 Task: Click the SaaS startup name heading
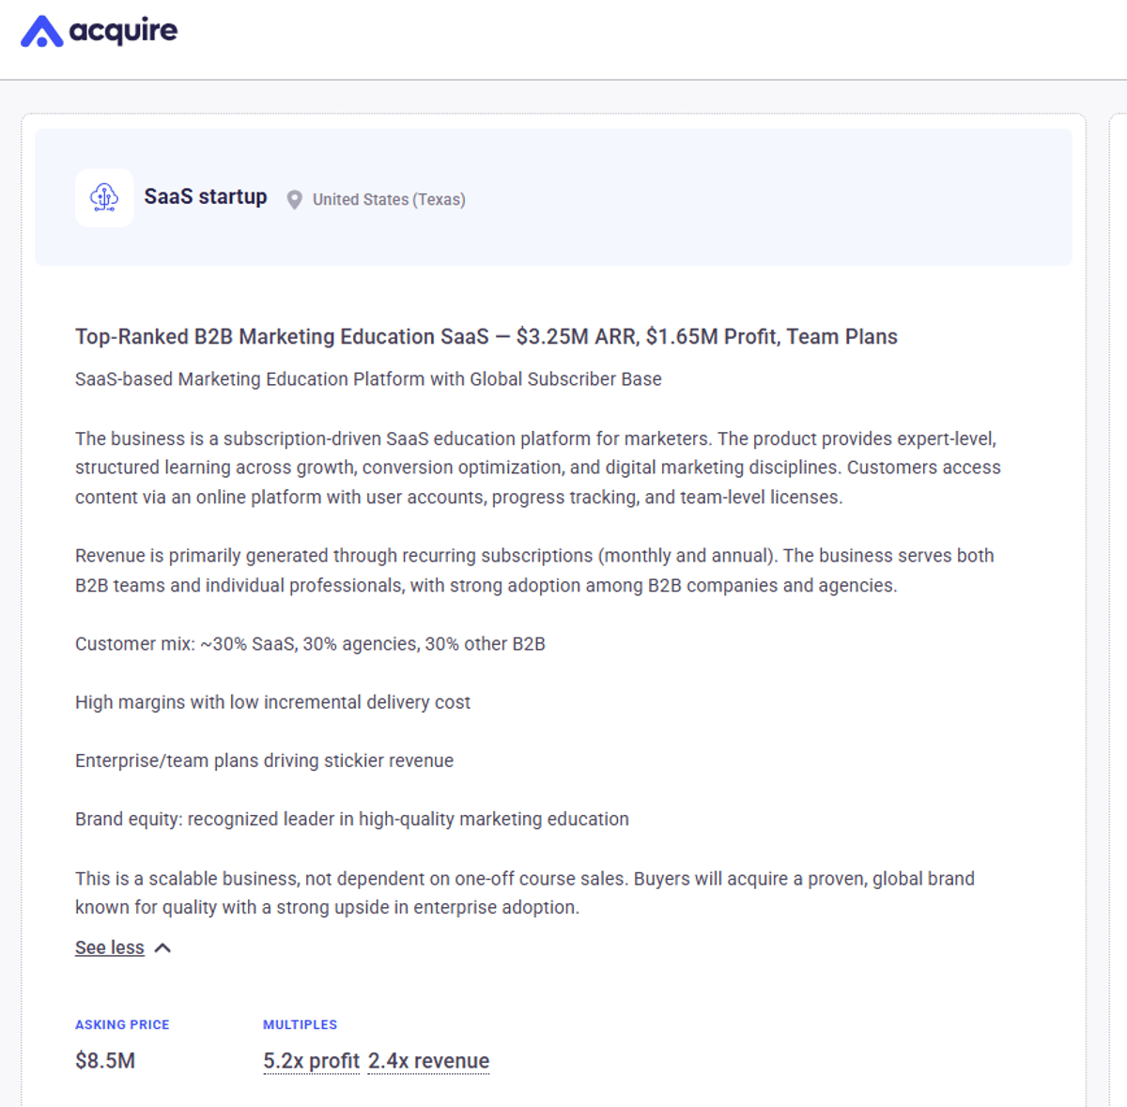tap(206, 196)
